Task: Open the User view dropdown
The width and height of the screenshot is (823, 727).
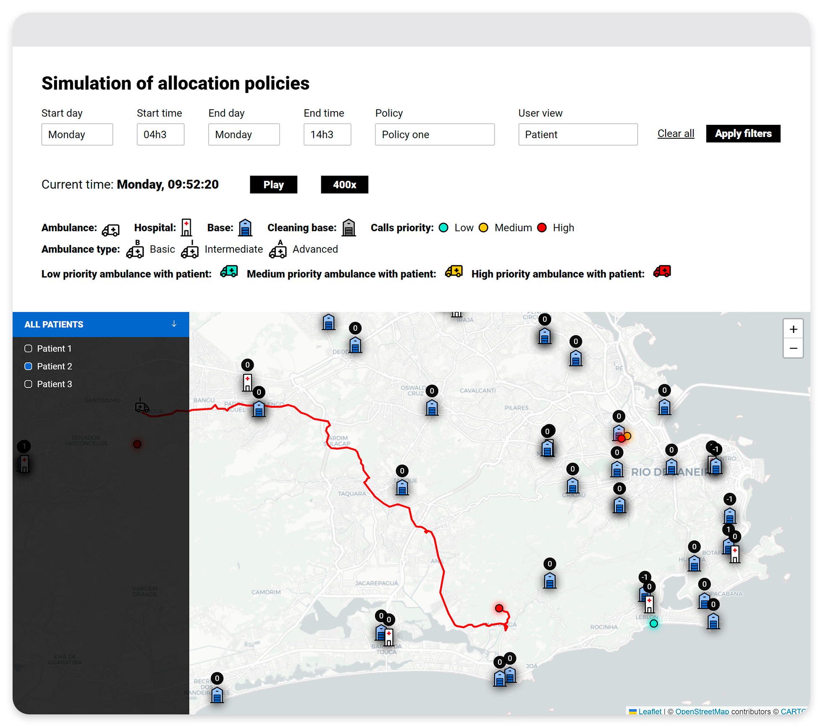Action: 577,134
